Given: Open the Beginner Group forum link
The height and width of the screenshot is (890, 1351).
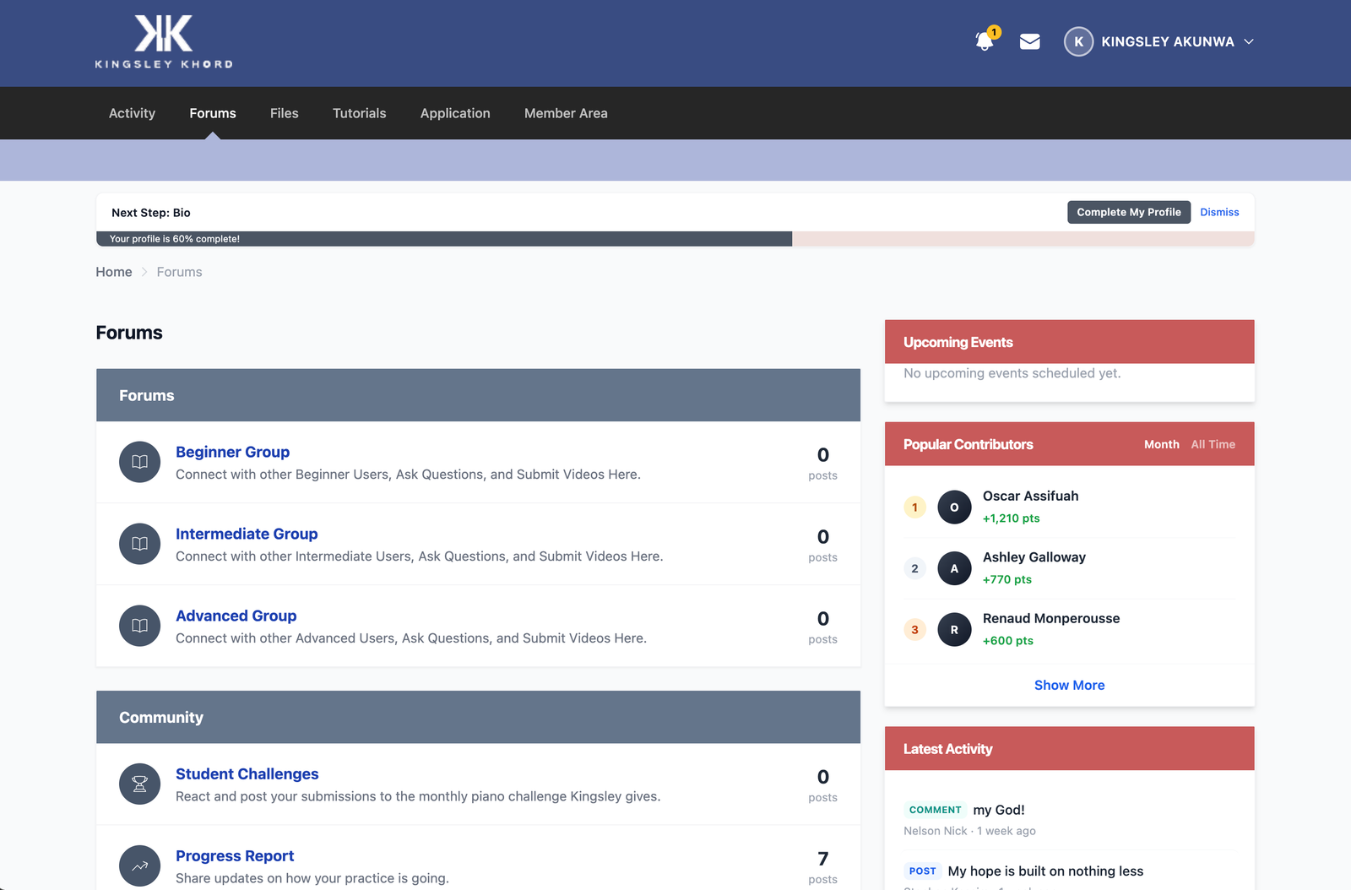Looking at the screenshot, I should 232,452.
